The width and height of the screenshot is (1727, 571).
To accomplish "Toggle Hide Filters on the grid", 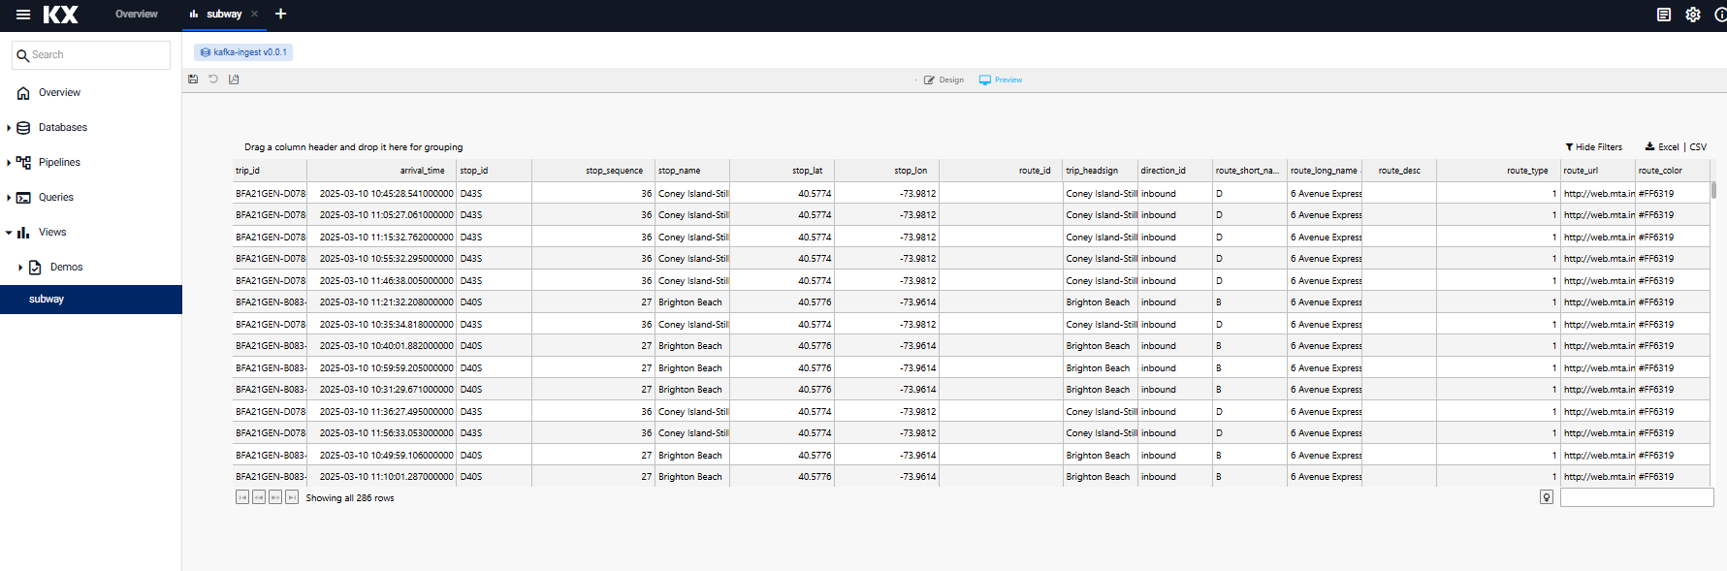I will tap(1593, 147).
